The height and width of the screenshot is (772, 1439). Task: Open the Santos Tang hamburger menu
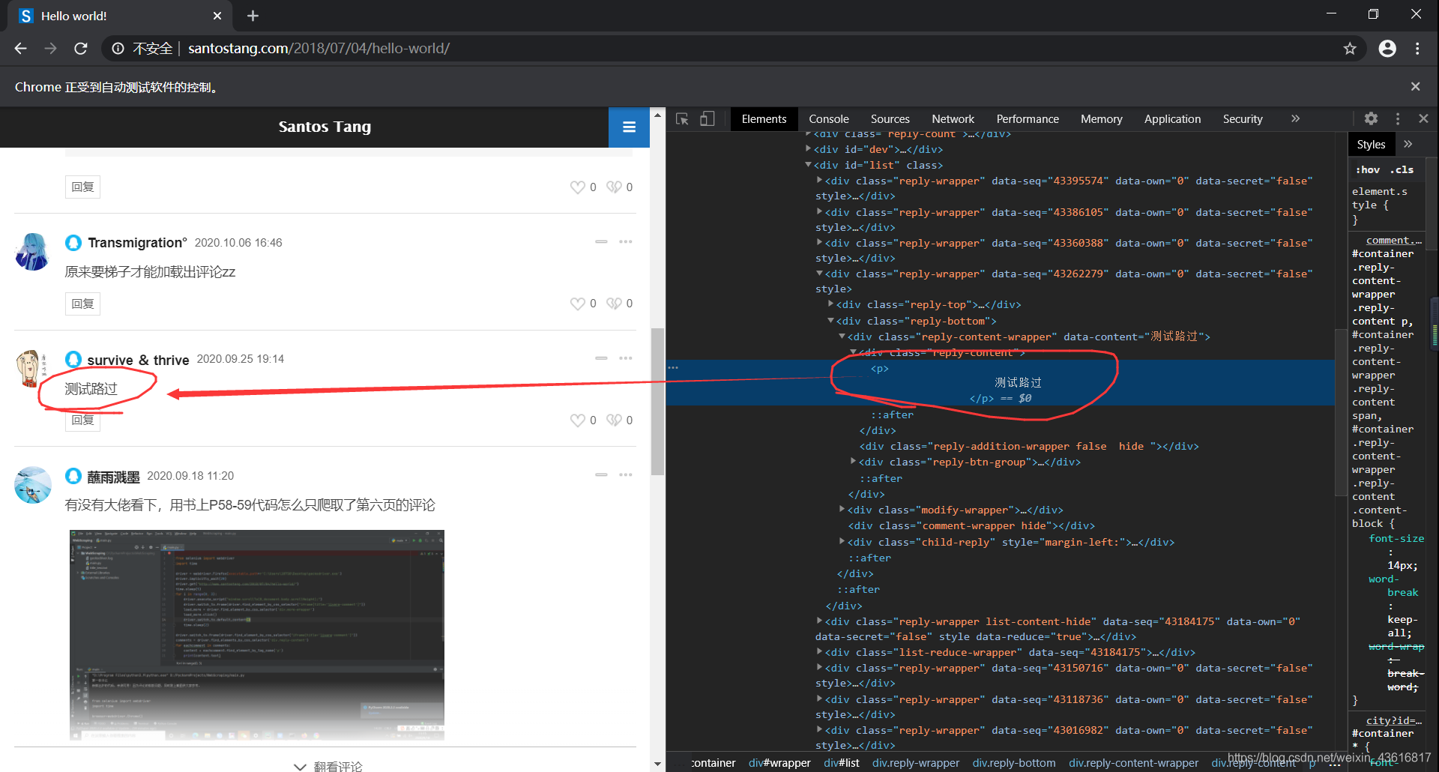(629, 127)
